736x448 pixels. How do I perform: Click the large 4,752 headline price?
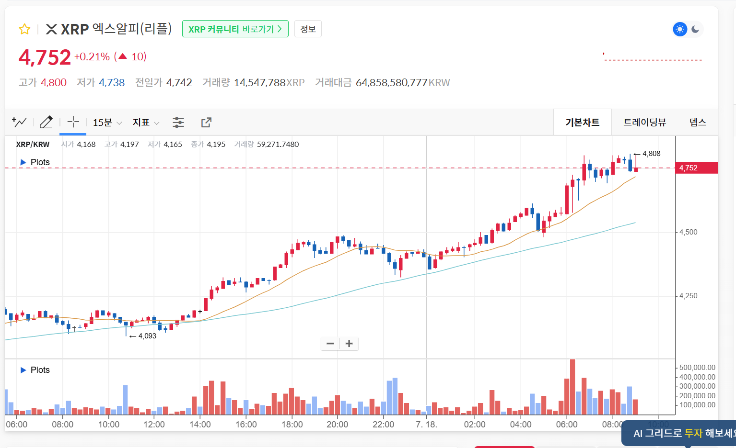point(45,57)
